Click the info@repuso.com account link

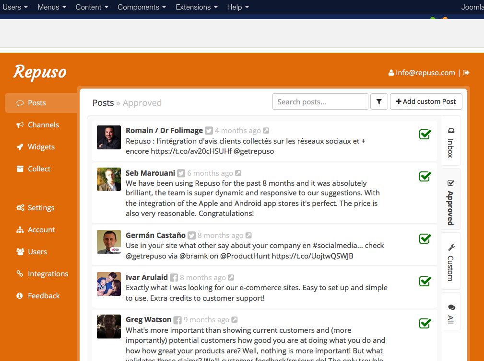click(x=422, y=73)
